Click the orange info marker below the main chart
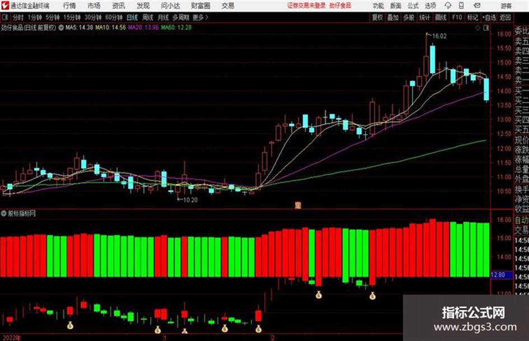529x341 pixels. pos(298,205)
